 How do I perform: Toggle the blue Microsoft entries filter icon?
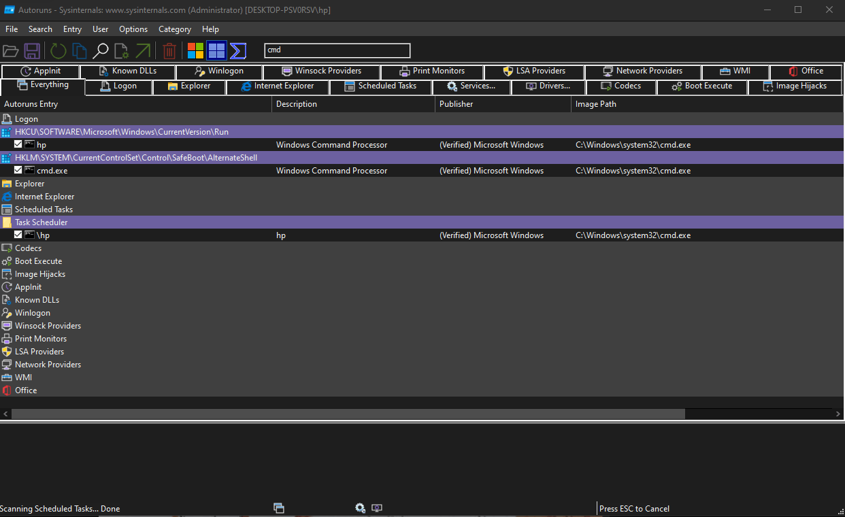pos(216,51)
